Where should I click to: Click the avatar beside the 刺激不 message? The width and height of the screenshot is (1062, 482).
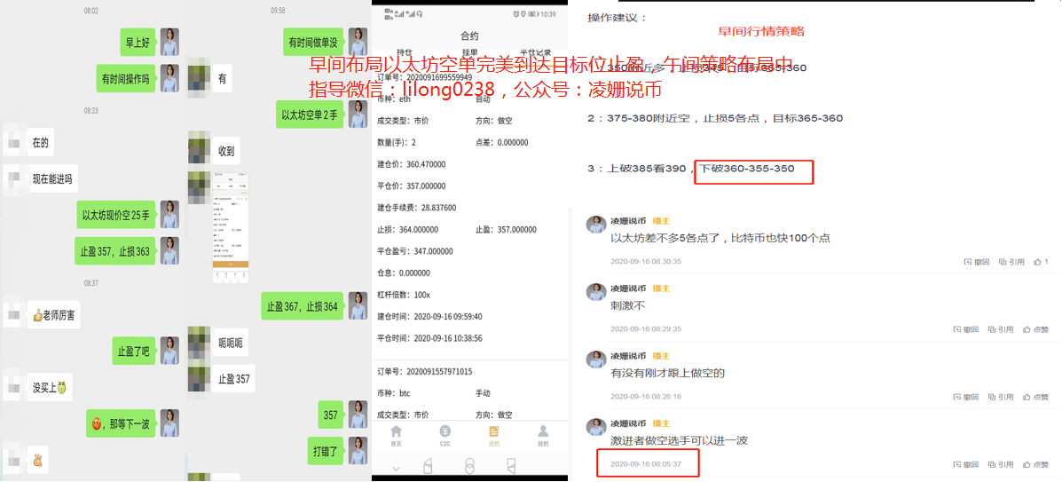[595, 292]
